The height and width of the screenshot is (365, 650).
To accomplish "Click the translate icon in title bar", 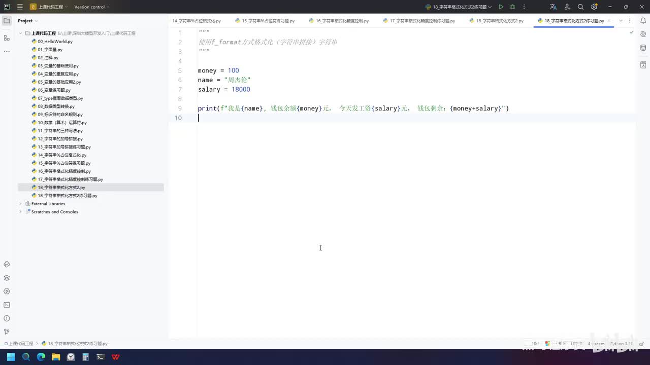I will pyautogui.click(x=553, y=7).
